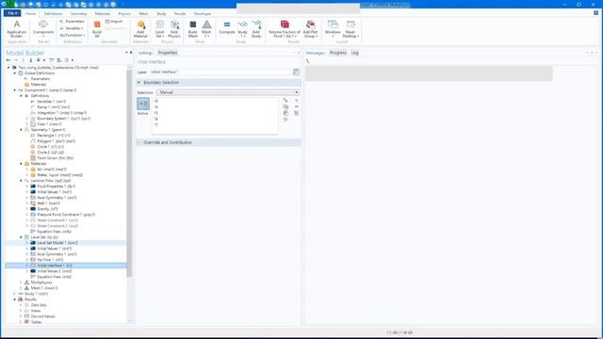603x339 pixels.
Task: Open the Functions ribbon dropdown
Action: 72,35
